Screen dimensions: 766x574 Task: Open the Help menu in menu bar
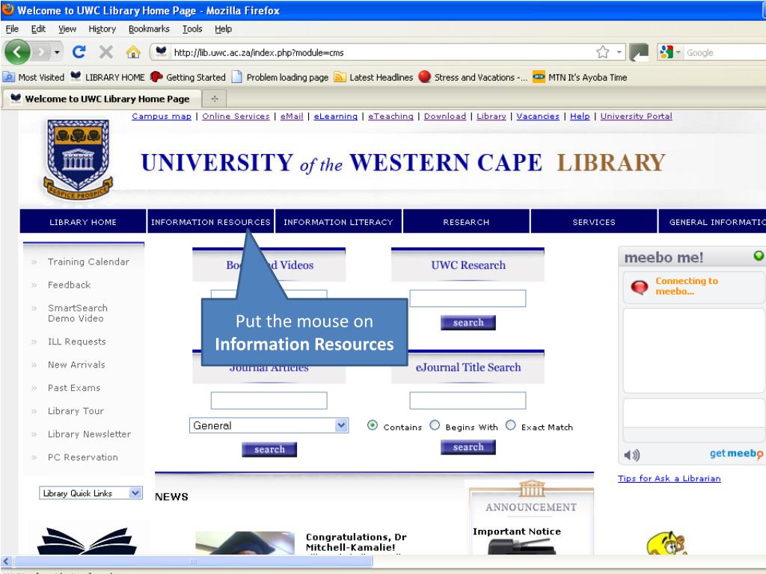coord(223,29)
